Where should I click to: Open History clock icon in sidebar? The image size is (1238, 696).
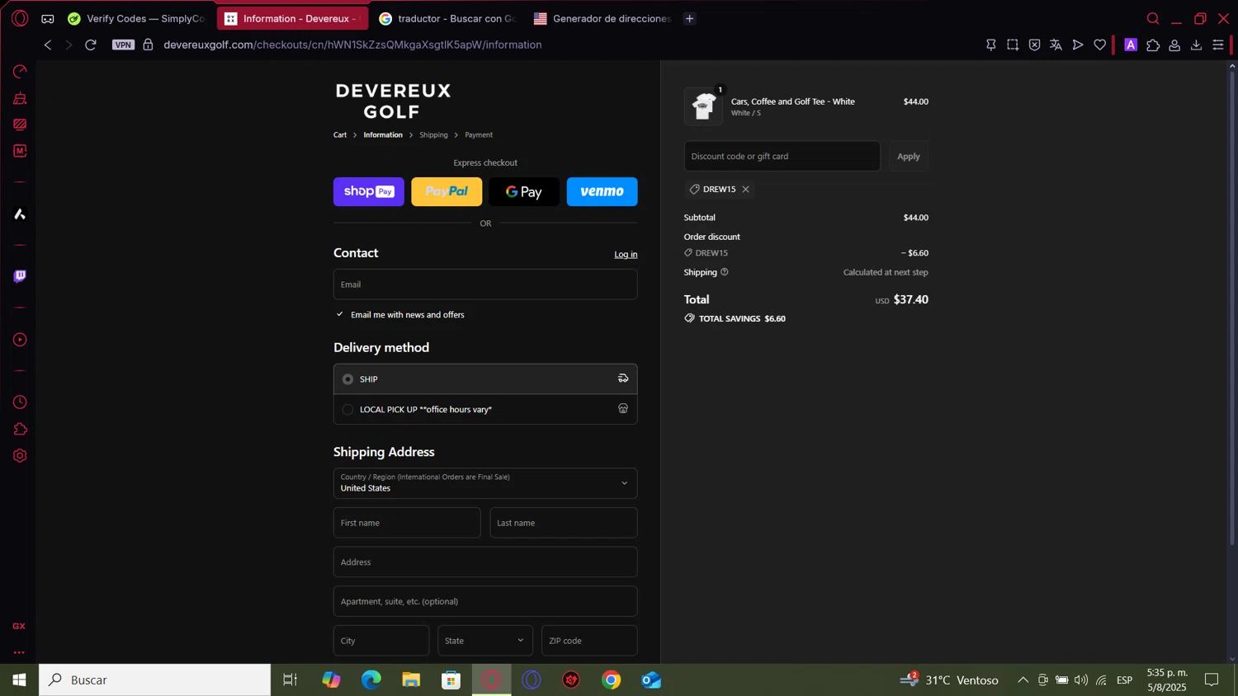pos(20,402)
